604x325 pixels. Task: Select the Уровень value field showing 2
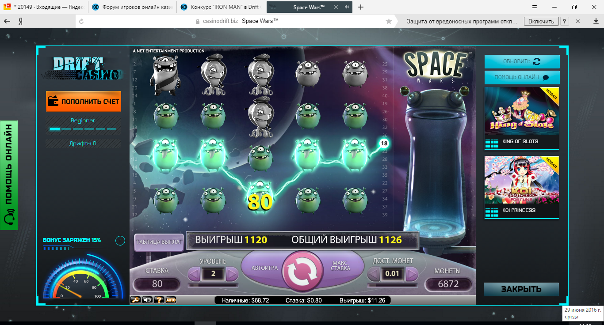pyautogui.click(x=213, y=274)
